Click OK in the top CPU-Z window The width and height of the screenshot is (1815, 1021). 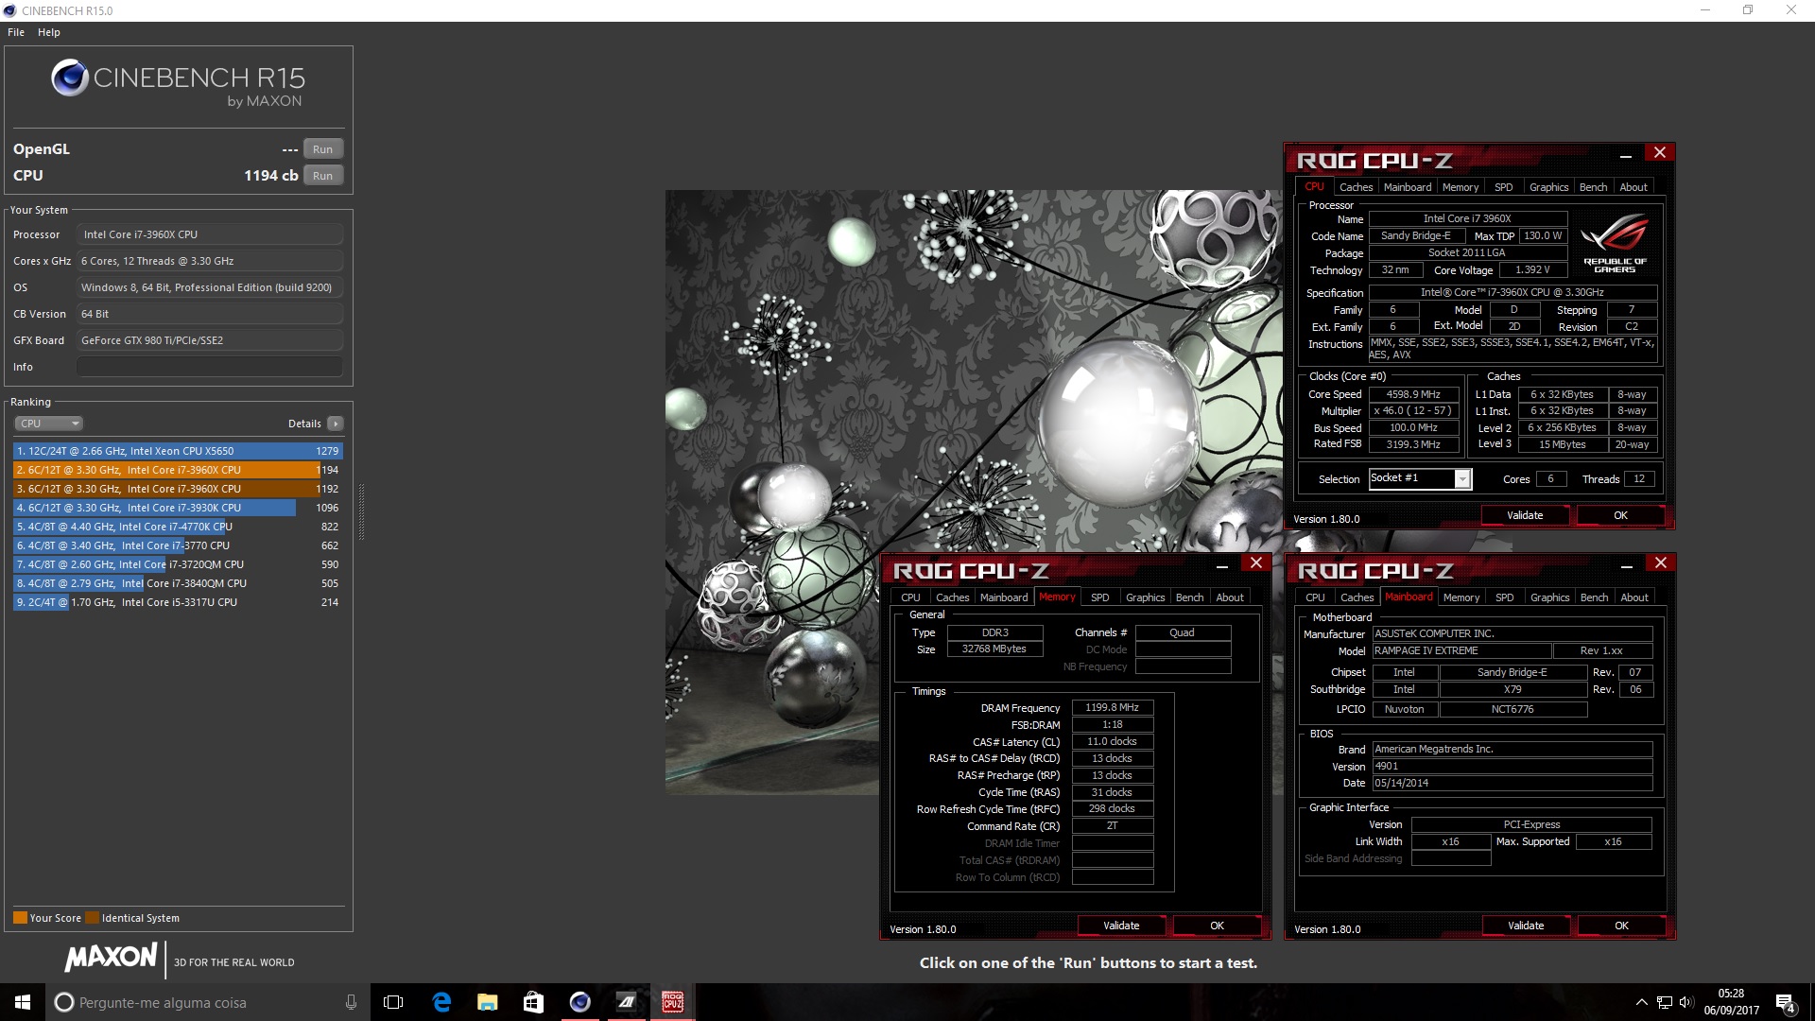click(x=1620, y=515)
